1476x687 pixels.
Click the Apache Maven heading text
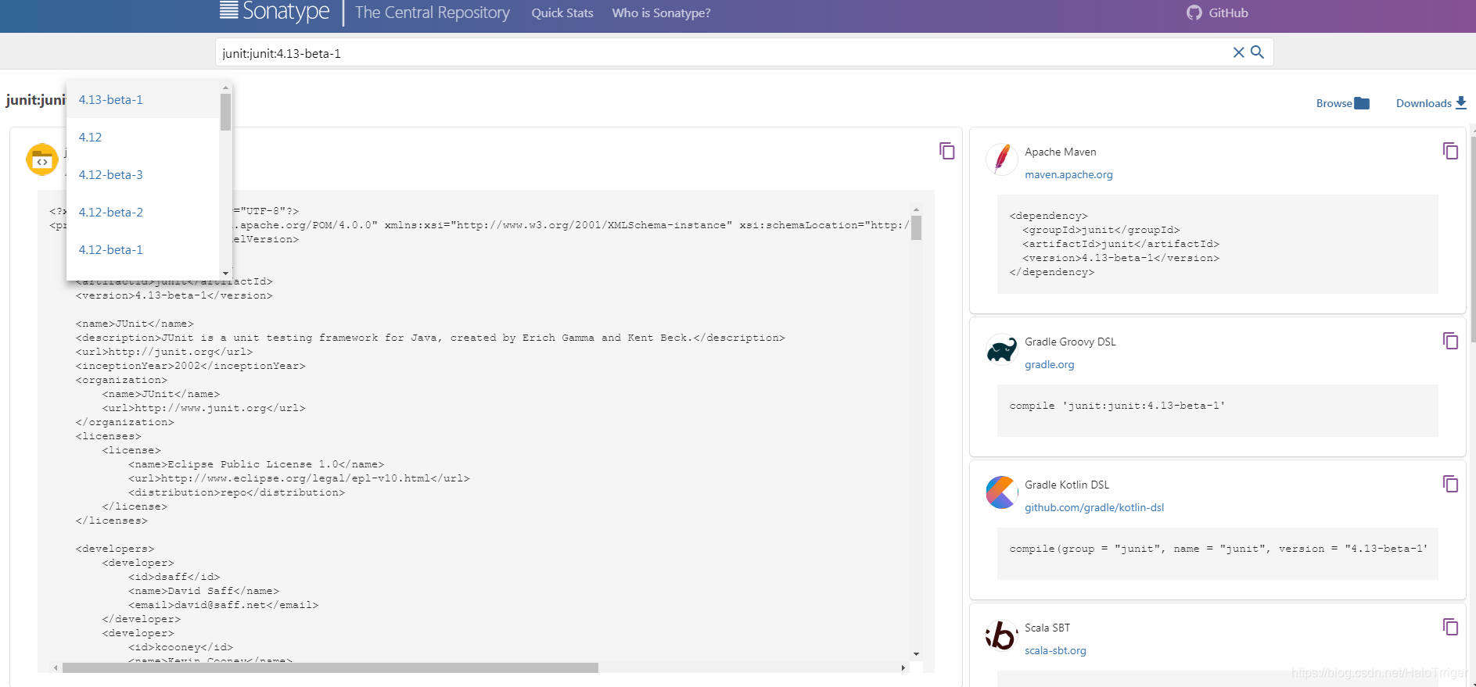pos(1060,152)
